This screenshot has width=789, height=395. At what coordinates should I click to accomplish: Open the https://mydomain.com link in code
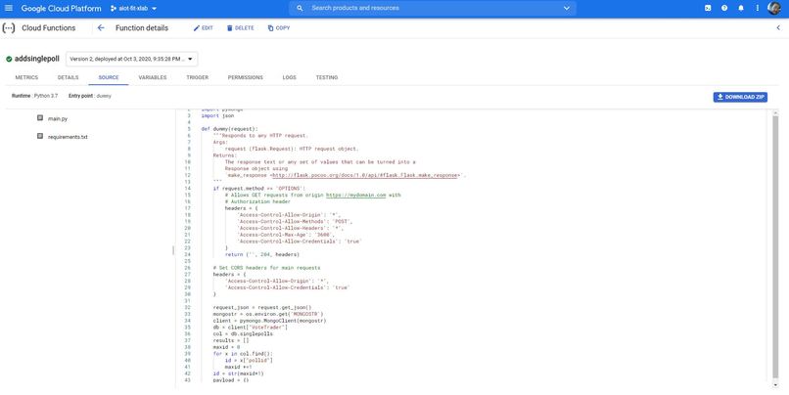pos(355,195)
